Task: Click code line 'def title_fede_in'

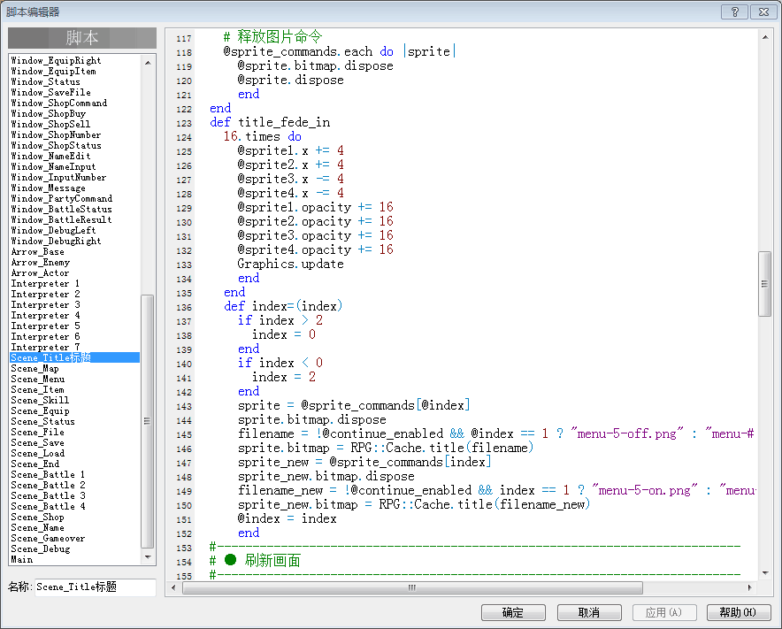Action: pyautogui.click(x=270, y=122)
